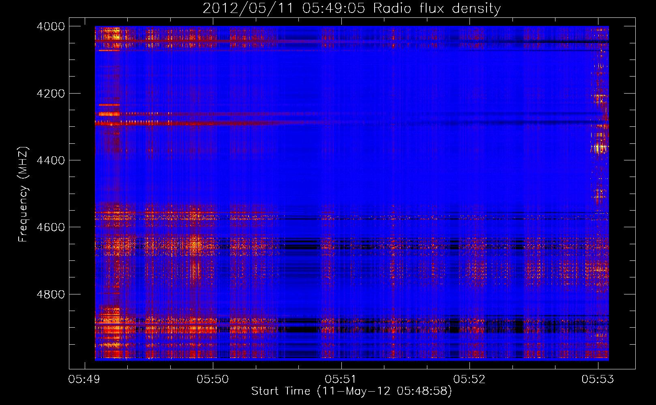
Task: Select the 4800 frequency tick label
Action: coord(51,294)
